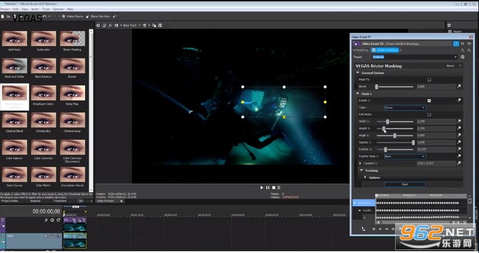Open the Preset dropdown
Image resolution: width=479 pixels, height=253 pixels.
[x=415, y=57]
